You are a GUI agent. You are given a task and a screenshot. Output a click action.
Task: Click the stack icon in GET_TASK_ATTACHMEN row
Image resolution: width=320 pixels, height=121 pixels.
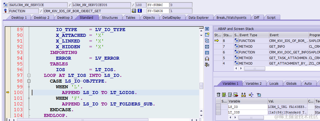(237, 58)
